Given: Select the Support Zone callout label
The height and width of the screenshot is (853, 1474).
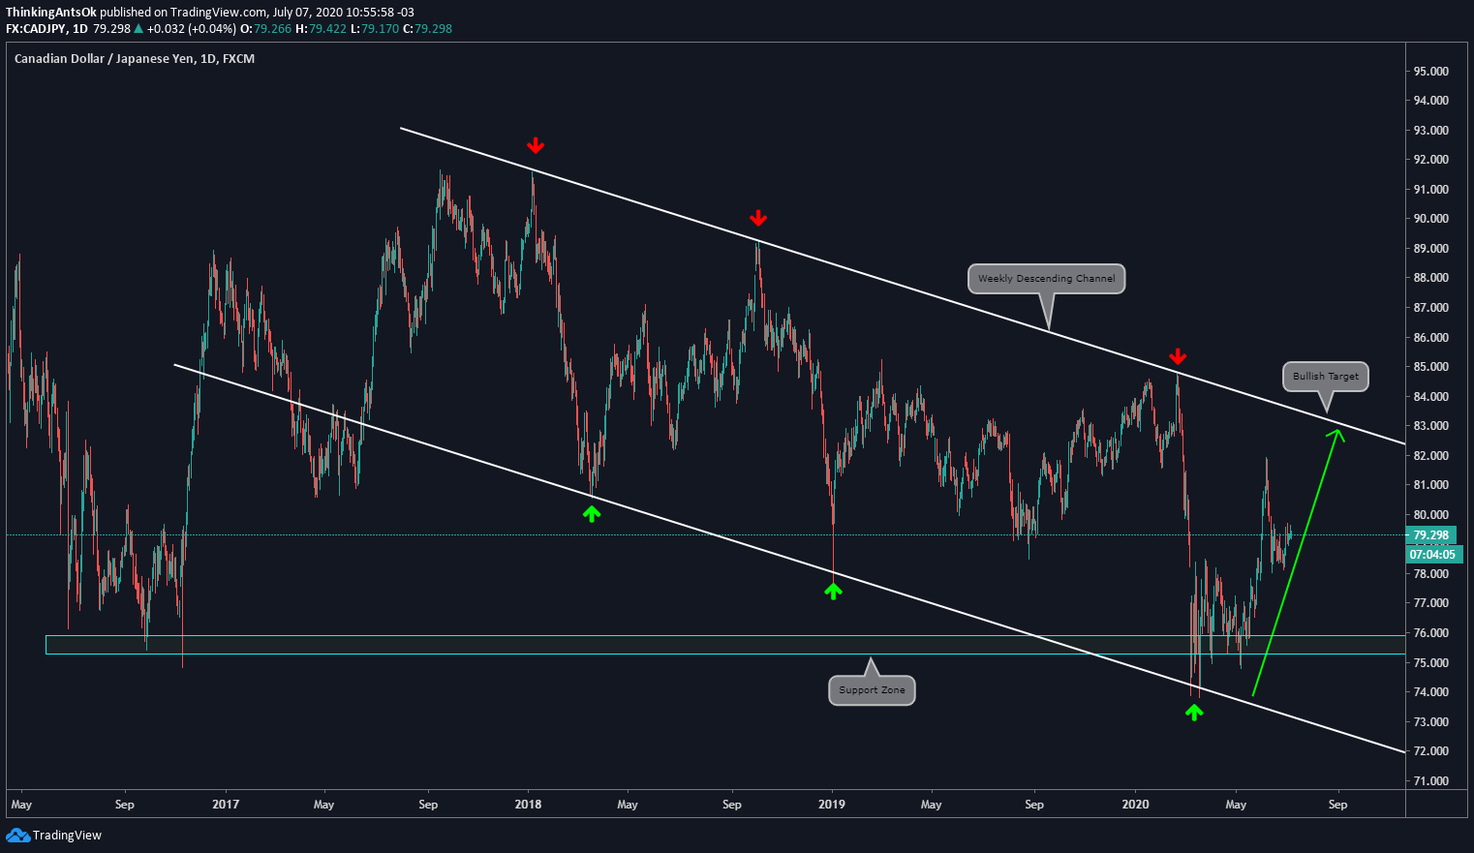Looking at the screenshot, I should 872,690.
